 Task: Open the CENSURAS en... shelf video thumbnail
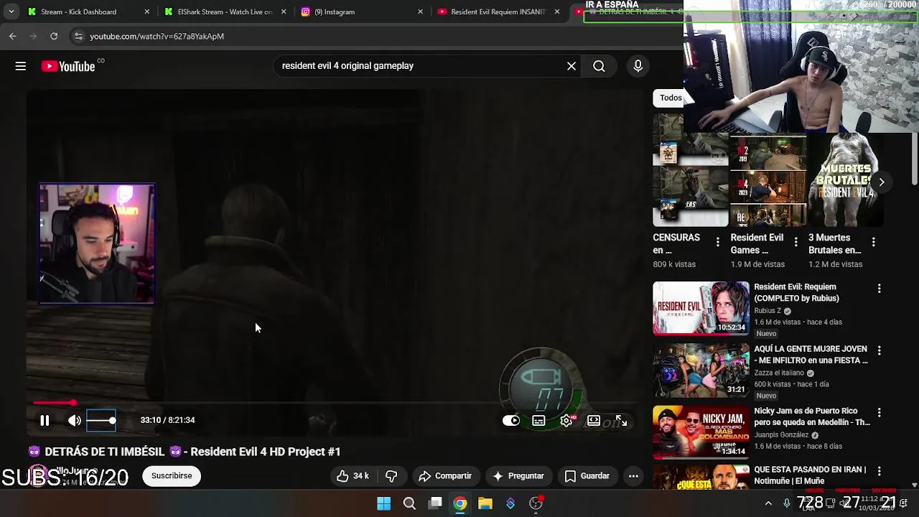[x=690, y=170]
